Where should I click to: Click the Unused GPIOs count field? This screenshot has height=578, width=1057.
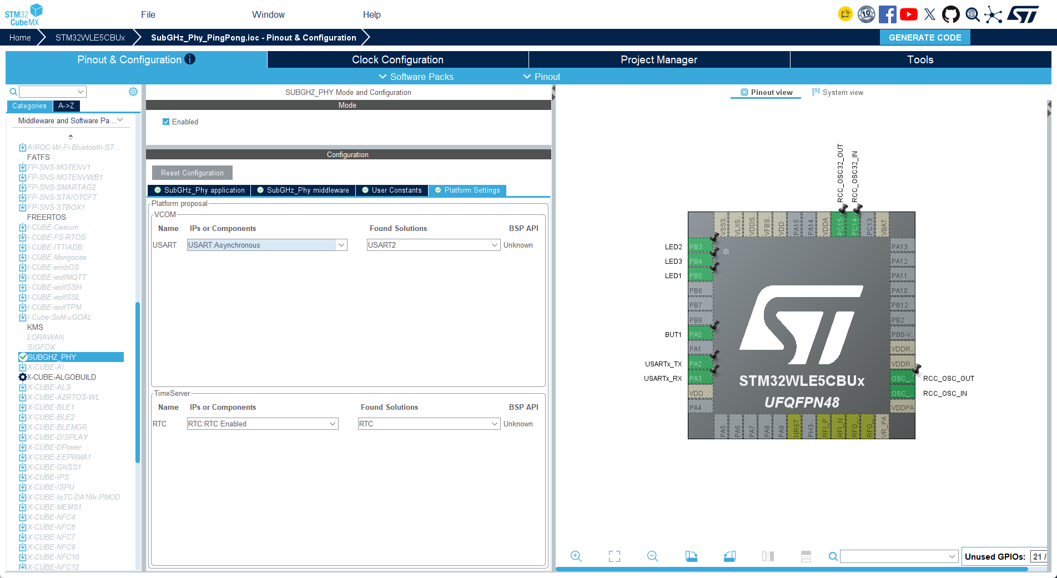tap(1039, 556)
